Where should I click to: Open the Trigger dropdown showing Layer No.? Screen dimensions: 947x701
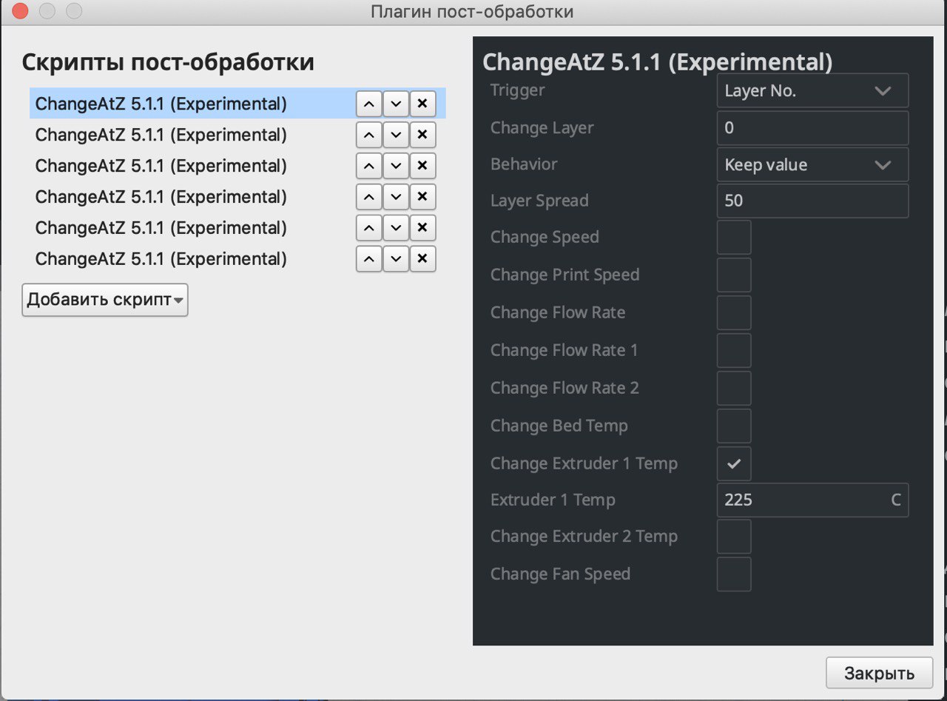(x=812, y=91)
